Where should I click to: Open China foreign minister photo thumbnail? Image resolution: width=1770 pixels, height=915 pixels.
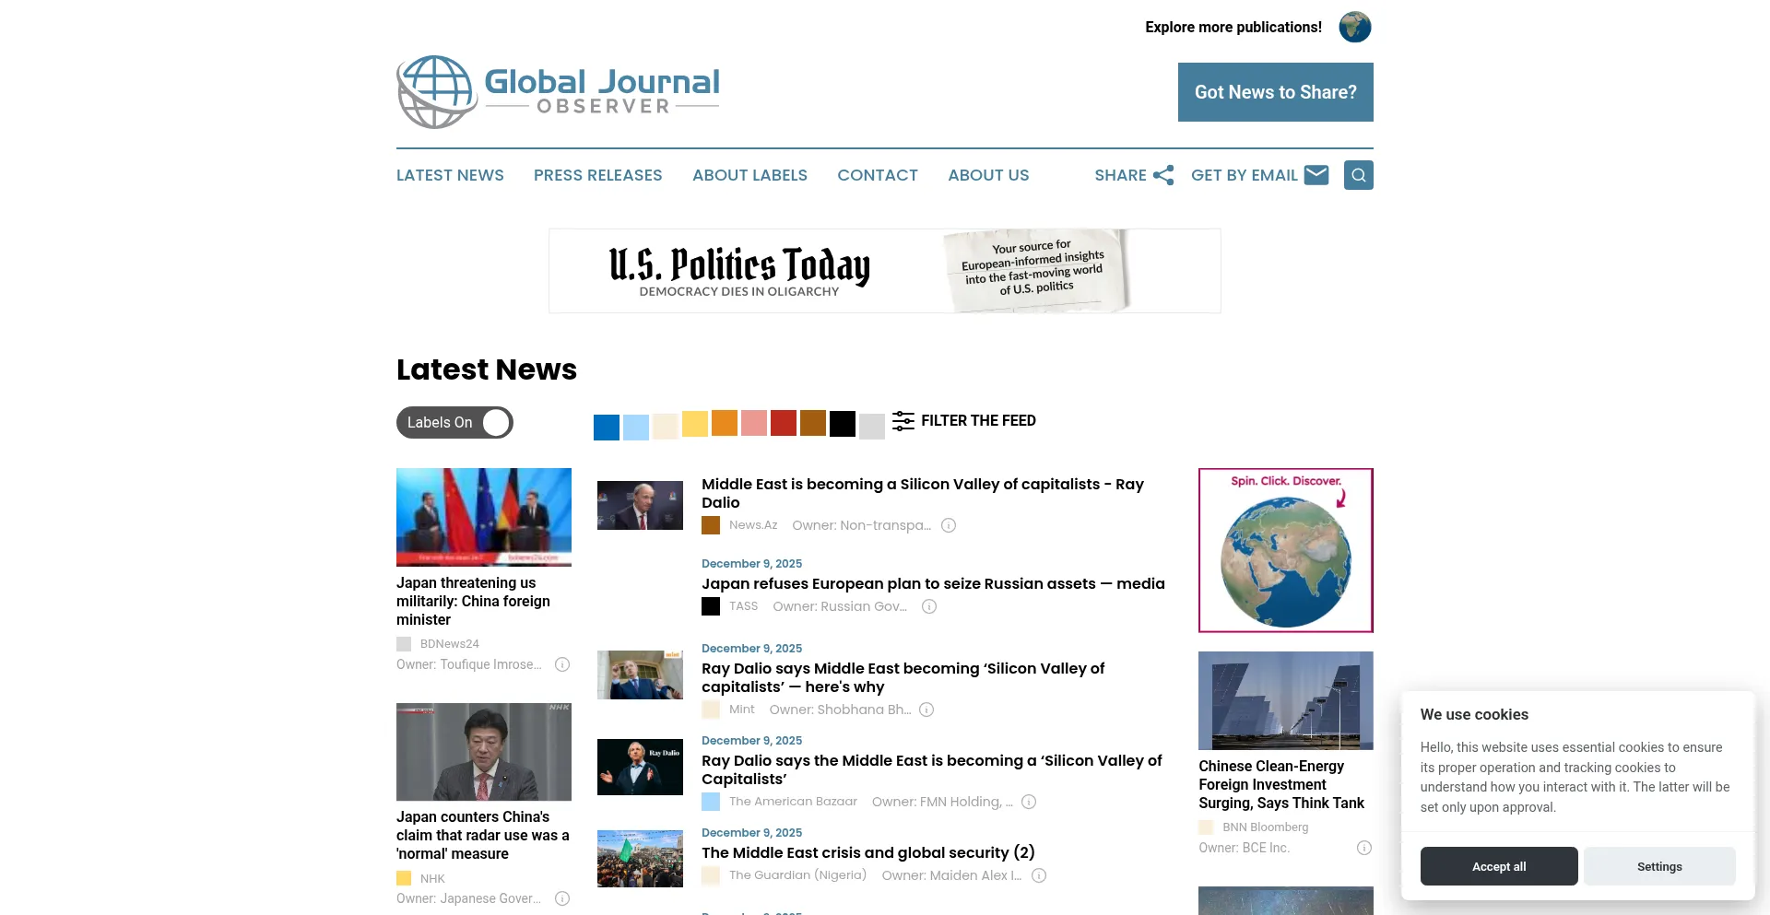[x=484, y=517]
